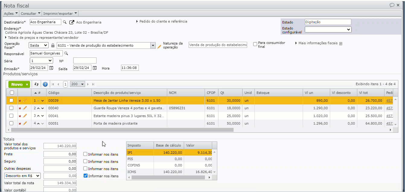
Task: Click the blue help icon in grid toolbar
Action: [45, 85]
